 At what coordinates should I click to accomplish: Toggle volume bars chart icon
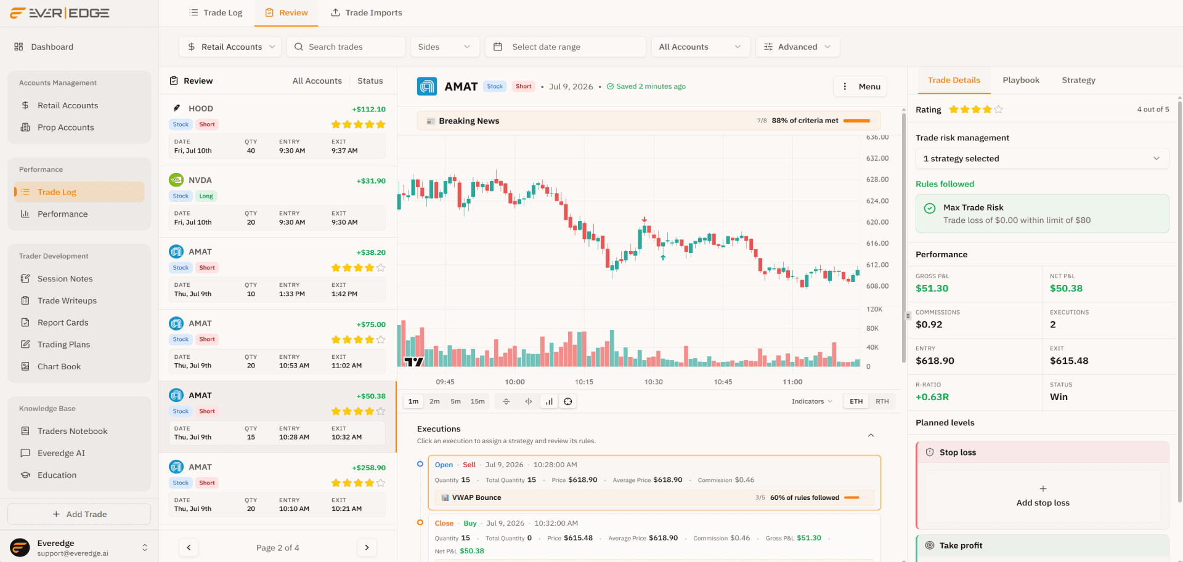pos(549,401)
